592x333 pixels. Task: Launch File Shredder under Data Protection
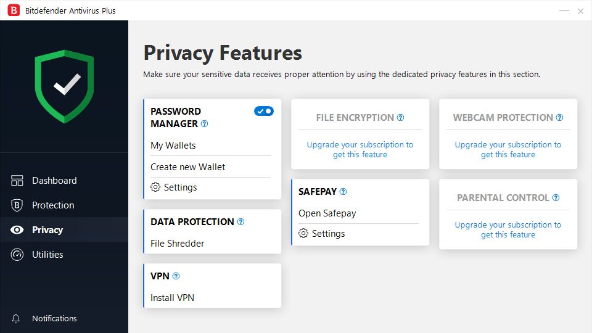click(178, 244)
